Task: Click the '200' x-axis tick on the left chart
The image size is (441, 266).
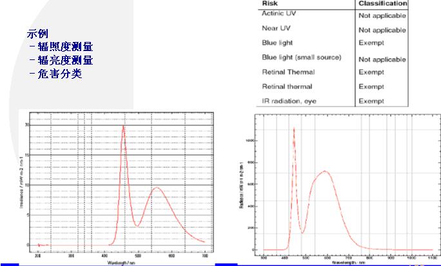Action: 37,256
